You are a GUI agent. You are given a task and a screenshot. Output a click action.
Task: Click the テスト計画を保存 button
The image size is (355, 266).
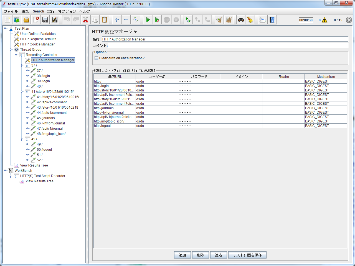247,255
